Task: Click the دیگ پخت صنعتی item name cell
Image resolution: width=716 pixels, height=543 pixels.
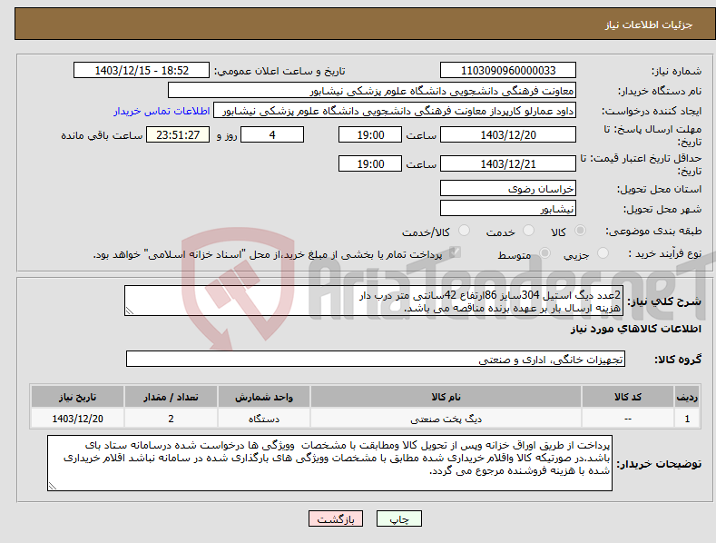Action: [446, 419]
